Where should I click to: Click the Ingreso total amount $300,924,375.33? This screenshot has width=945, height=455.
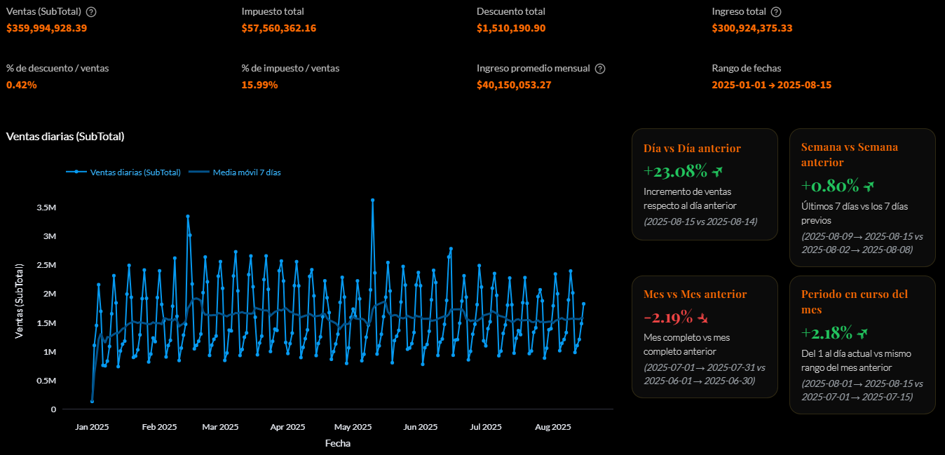click(x=752, y=28)
